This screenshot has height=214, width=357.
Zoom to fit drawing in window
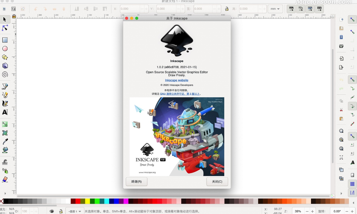click(341, 139)
